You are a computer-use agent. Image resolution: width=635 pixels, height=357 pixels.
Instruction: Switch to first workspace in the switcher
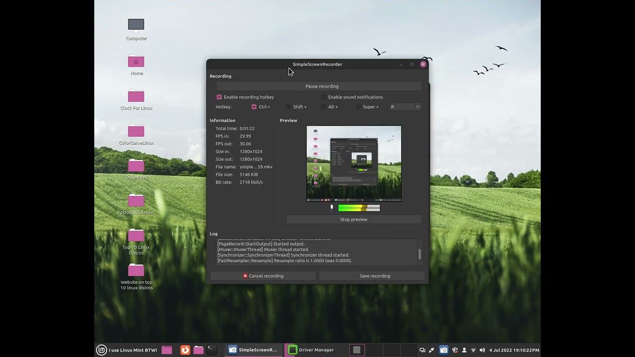(x=357, y=350)
